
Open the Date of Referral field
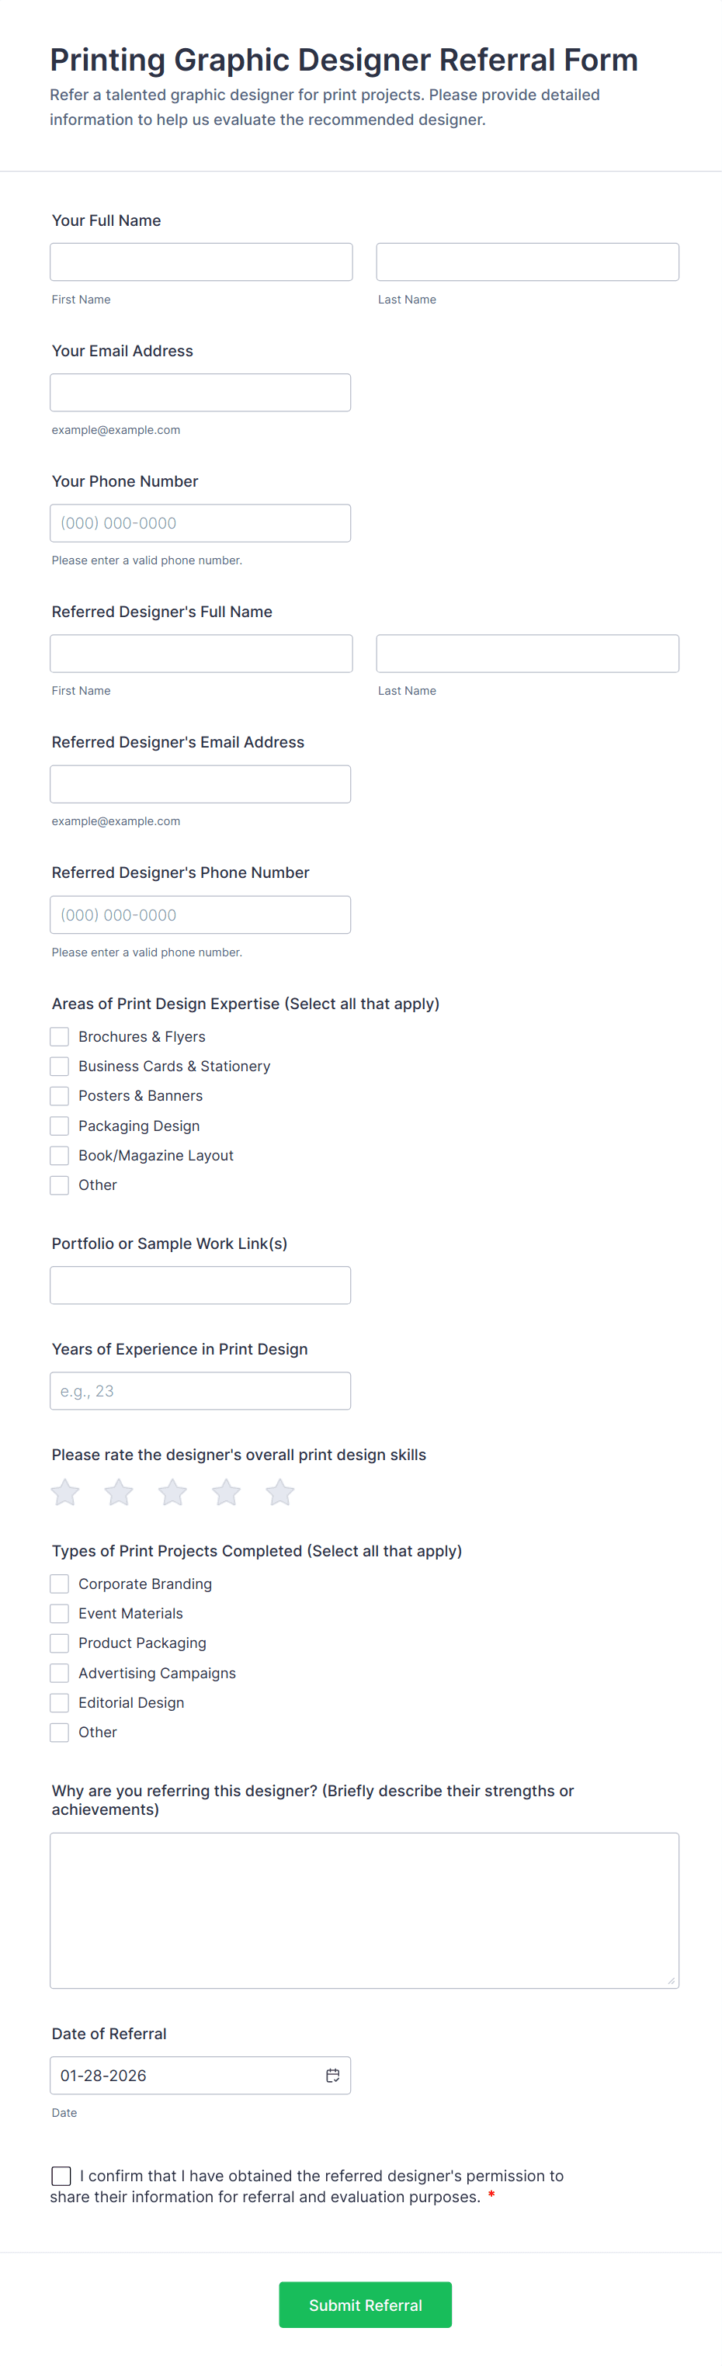(x=184, y=2075)
